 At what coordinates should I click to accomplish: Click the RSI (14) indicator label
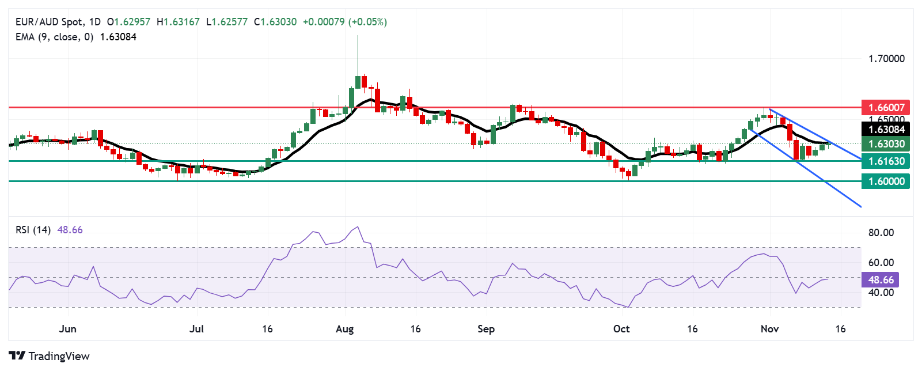click(33, 230)
